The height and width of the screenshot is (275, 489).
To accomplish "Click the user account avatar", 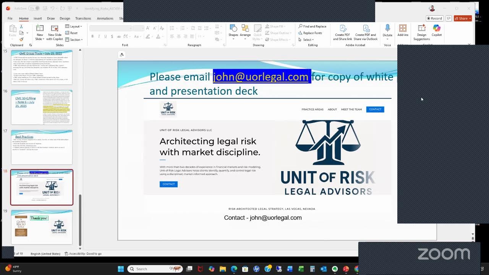I will pos(432,8).
